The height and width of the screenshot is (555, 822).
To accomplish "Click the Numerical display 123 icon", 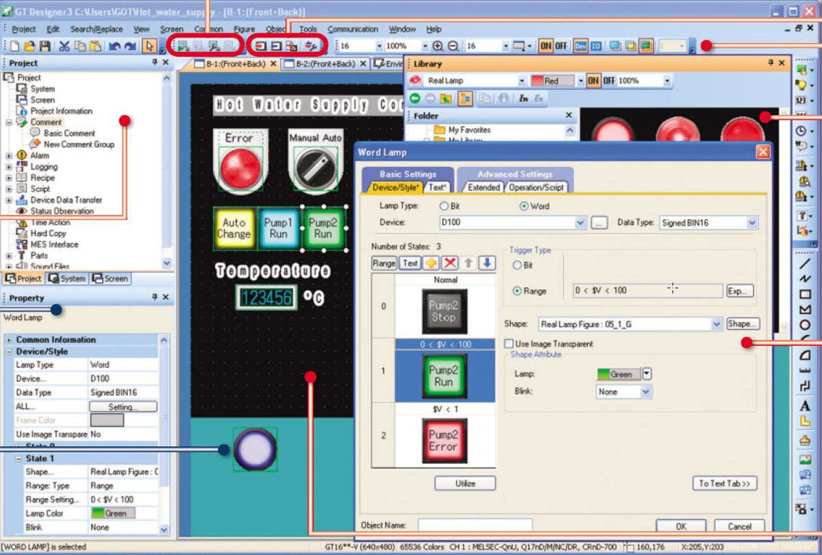I will (x=801, y=101).
